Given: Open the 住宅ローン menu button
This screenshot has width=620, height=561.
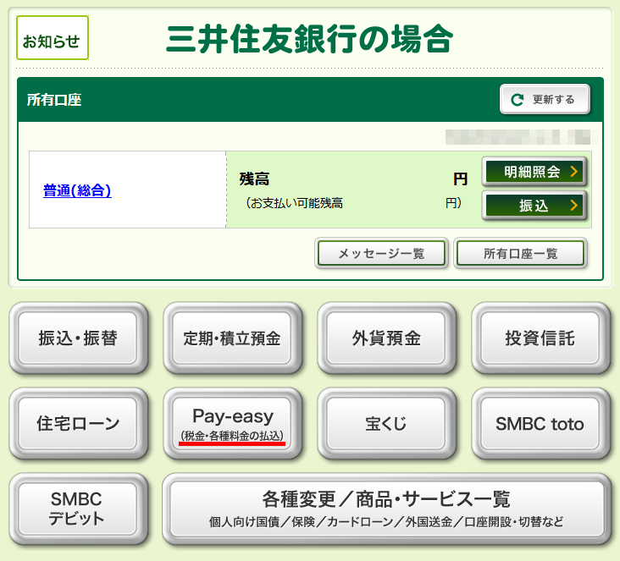Looking at the screenshot, I should click(x=78, y=424).
